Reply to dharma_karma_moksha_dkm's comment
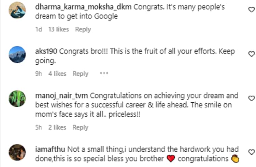Screen dimensions: 256x167 point(83,29)
